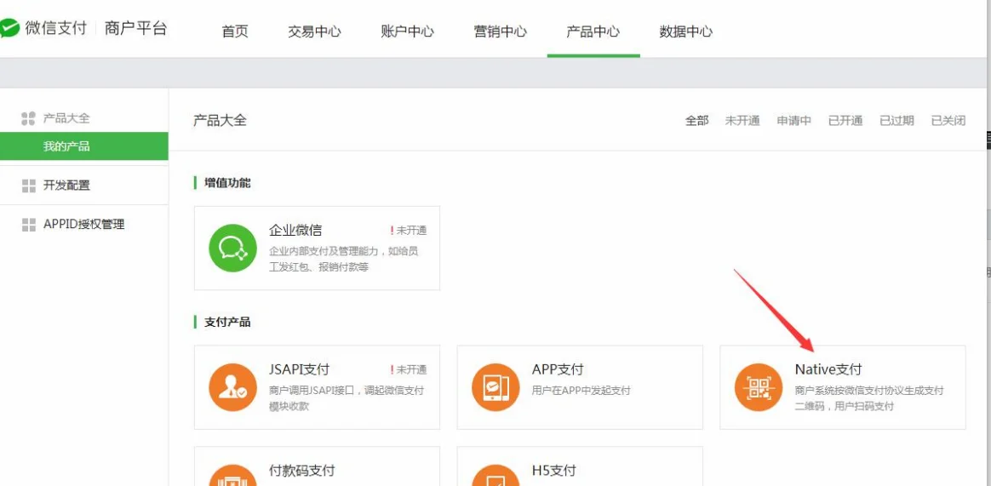Open the 数据中心 tab
This screenshot has width=991, height=486.
(x=685, y=31)
